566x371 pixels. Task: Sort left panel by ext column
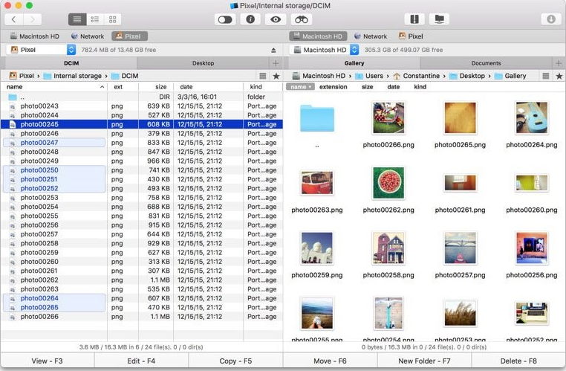123,87
